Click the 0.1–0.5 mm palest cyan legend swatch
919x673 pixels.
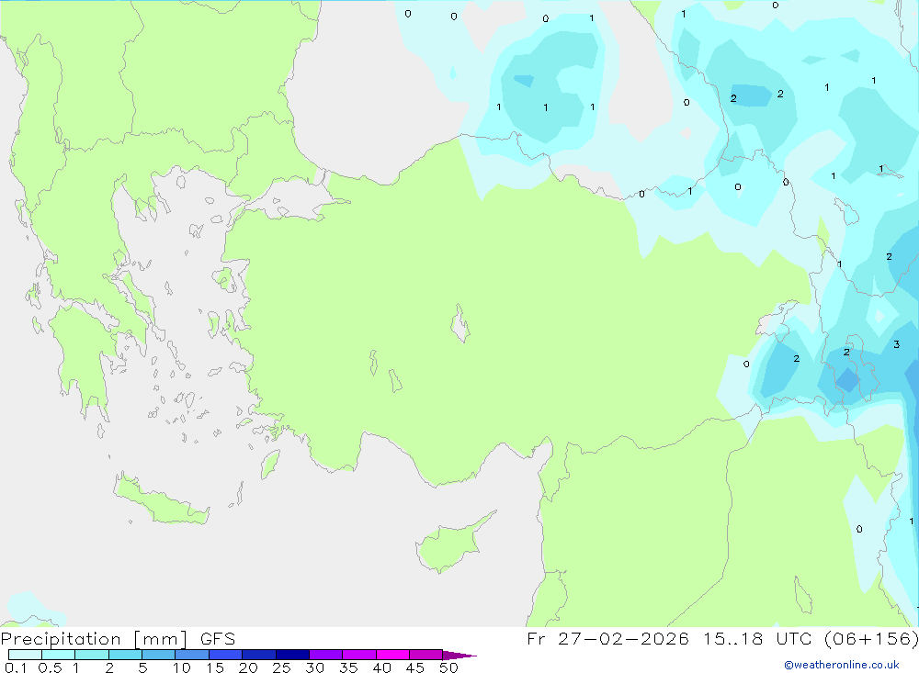(25, 655)
